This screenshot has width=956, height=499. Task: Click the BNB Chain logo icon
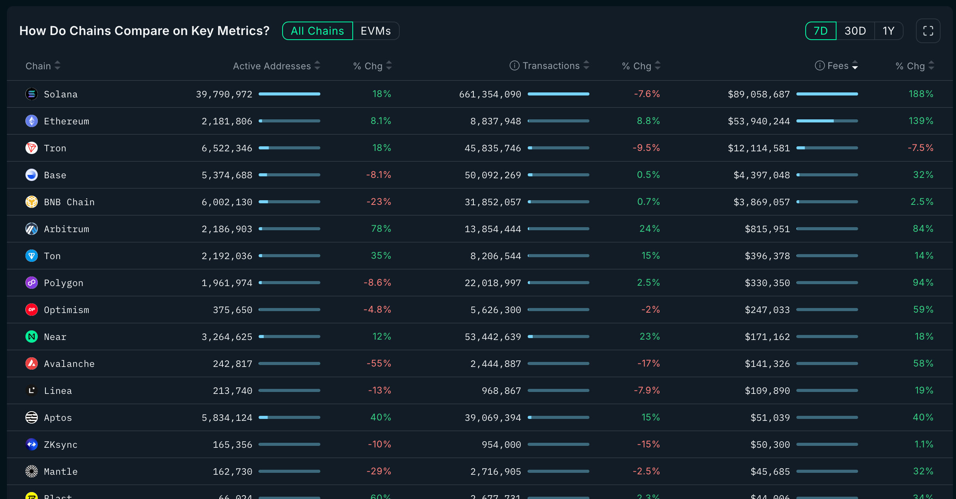pos(32,202)
